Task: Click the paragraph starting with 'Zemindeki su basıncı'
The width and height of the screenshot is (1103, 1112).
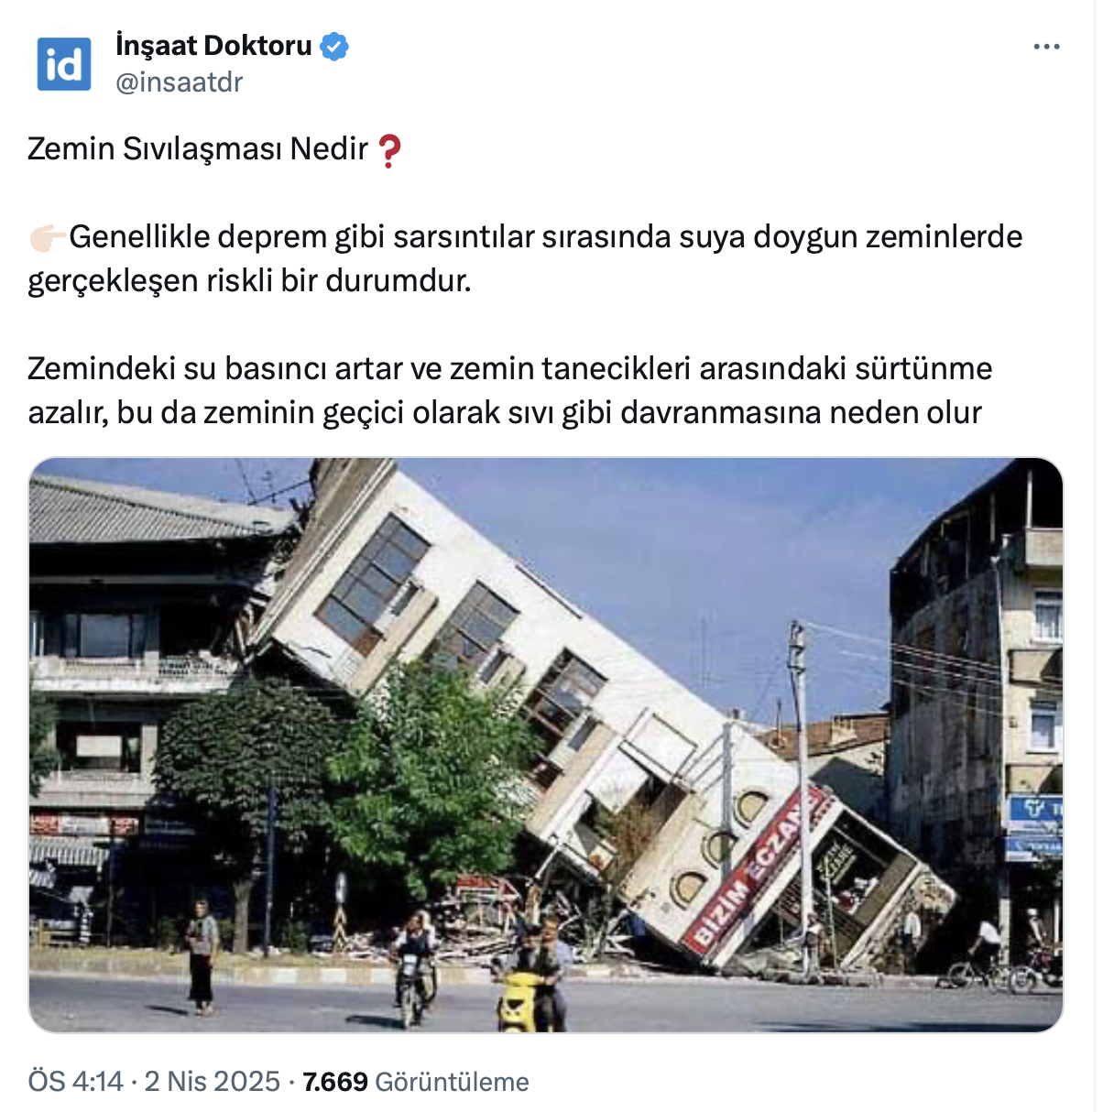Action: point(510,390)
